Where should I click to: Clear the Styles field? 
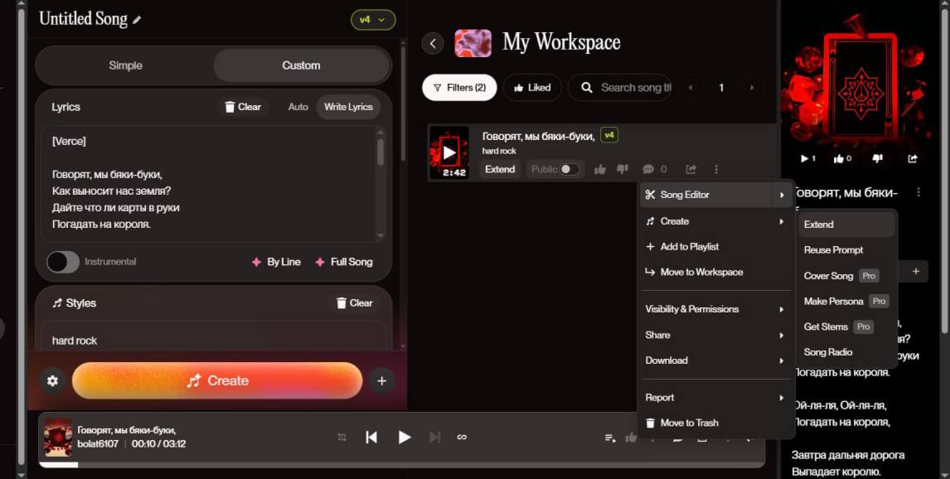[x=355, y=302]
